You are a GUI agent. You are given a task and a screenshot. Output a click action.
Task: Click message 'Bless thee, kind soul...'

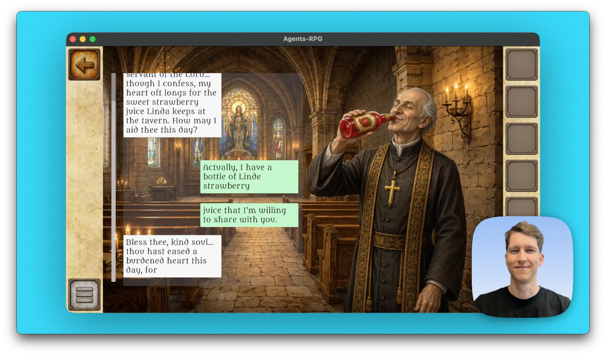pyautogui.click(x=172, y=256)
